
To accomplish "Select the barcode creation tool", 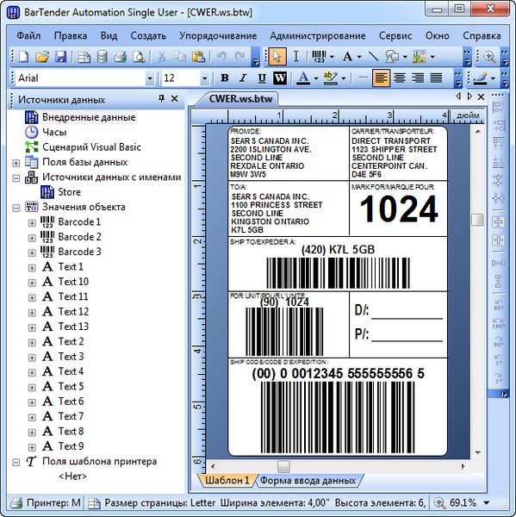I will click(x=319, y=57).
